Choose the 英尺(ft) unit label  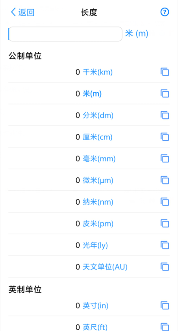tap(95, 327)
